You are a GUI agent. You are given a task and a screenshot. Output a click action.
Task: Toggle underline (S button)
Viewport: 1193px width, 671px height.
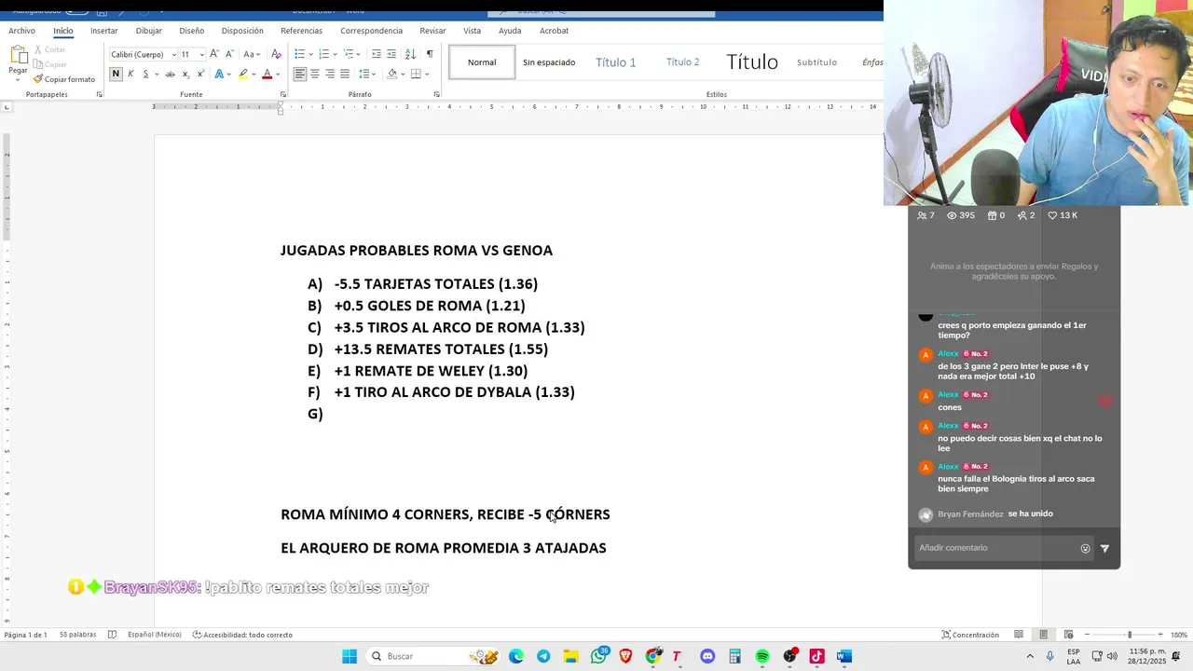(145, 74)
